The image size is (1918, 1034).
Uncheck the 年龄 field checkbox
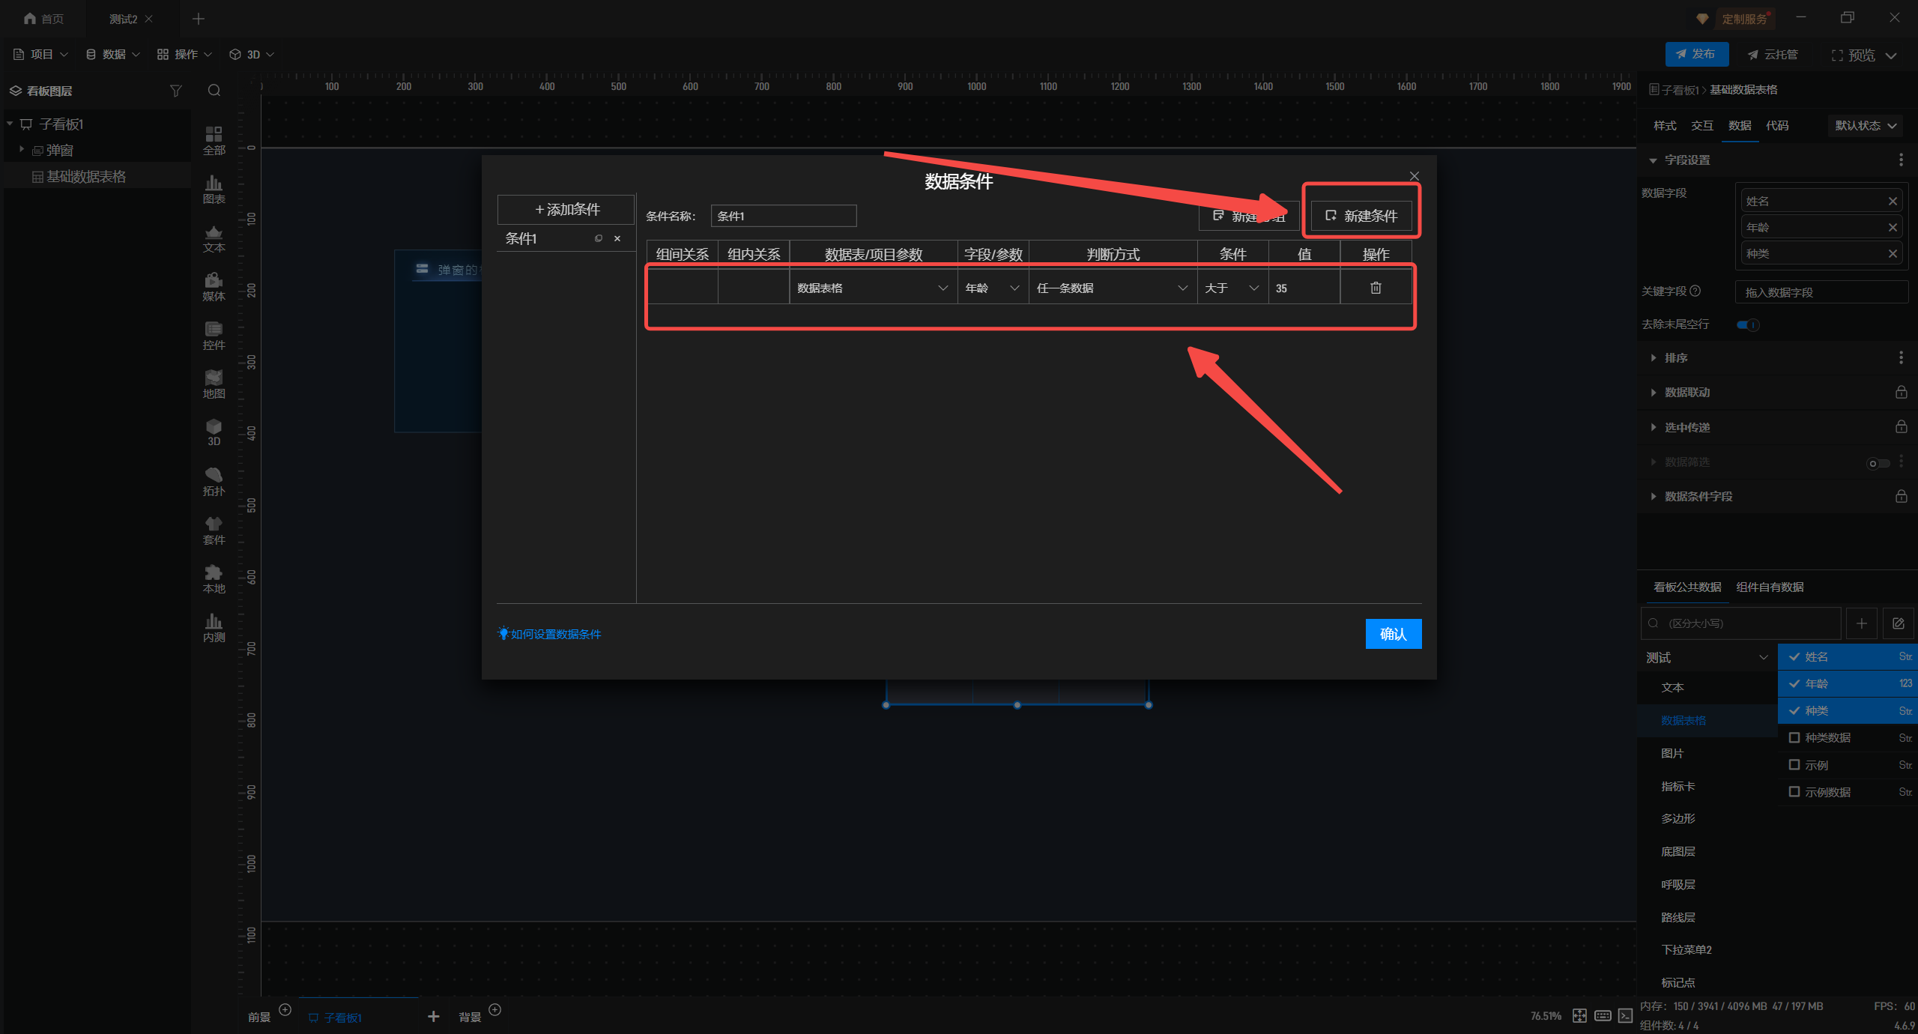pos(1794,683)
